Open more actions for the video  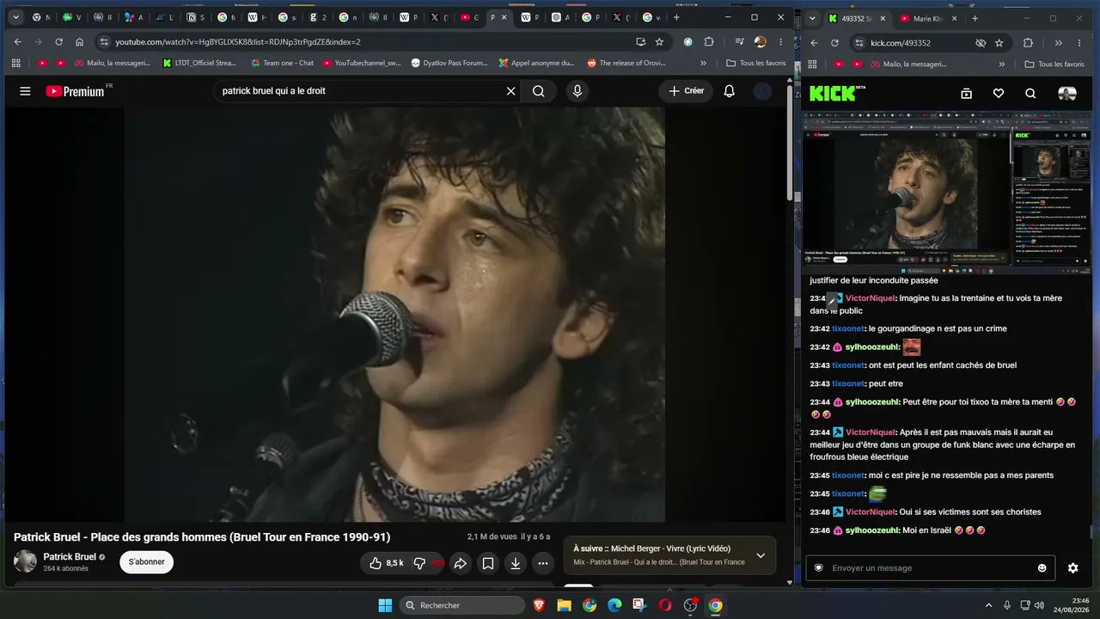click(x=543, y=563)
